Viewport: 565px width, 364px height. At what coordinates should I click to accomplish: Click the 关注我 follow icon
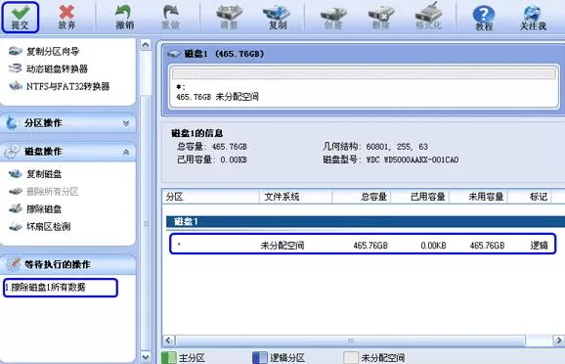click(533, 18)
